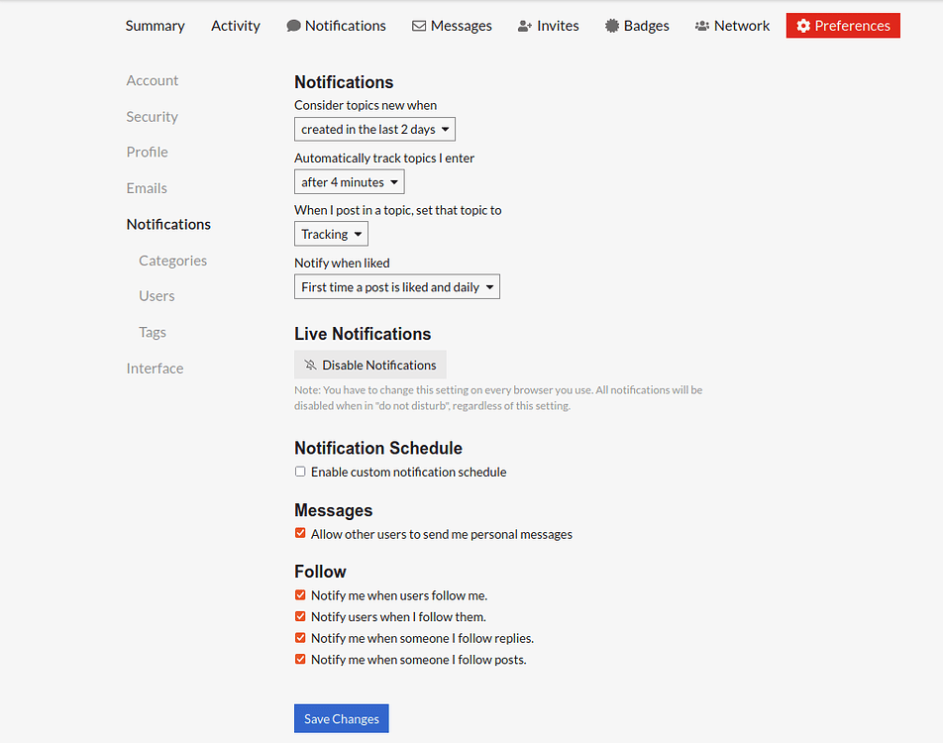The height and width of the screenshot is (743, 943).
Task: Change the Tracking dropdown selection
Action: click(x=331, y=234)
